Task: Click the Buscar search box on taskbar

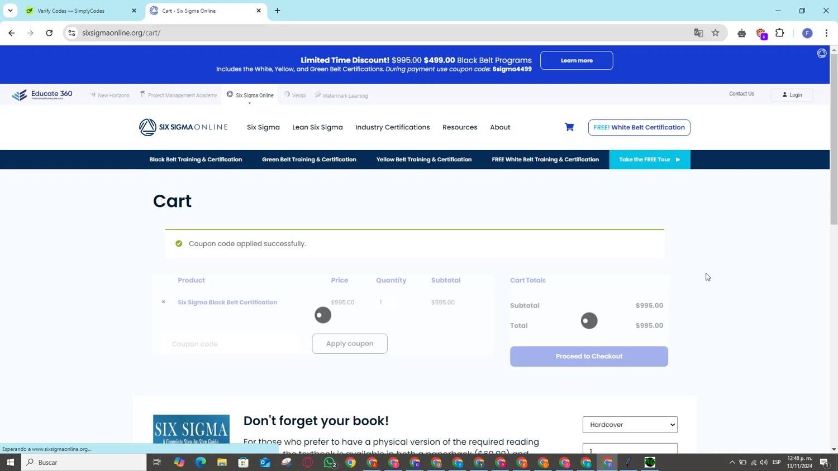Action: click(84, 462)
